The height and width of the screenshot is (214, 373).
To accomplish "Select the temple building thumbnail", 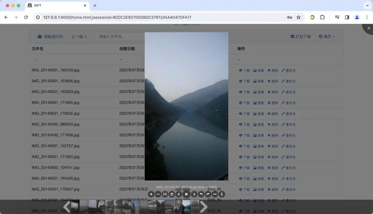I will coord(169,207).
